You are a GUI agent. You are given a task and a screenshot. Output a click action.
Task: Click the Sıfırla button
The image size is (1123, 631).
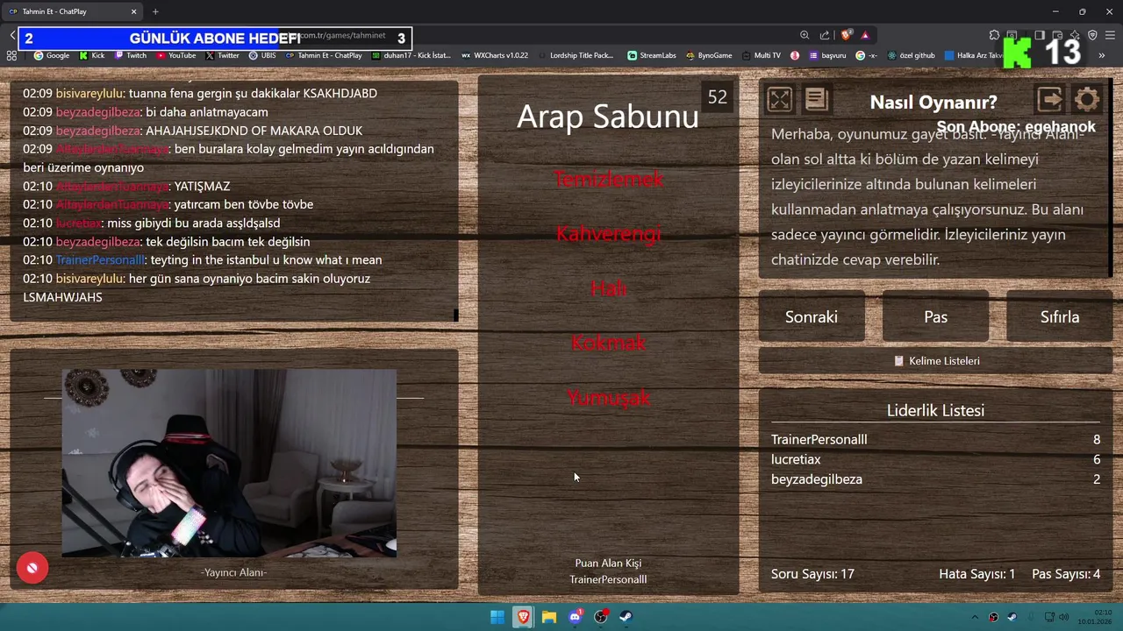click(1060, 316)
